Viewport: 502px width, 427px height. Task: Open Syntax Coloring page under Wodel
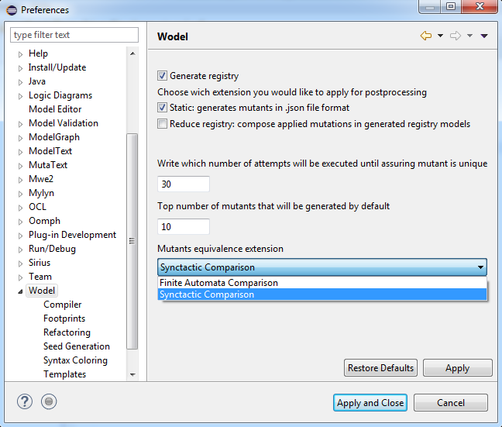tap(75, 360)
